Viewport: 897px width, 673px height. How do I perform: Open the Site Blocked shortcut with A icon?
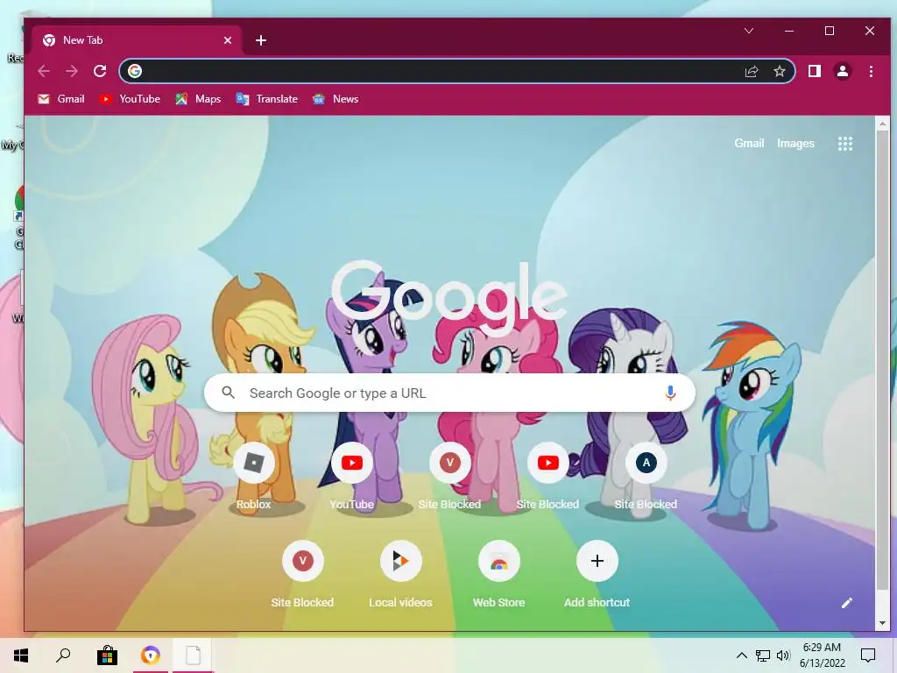pyautogui.click(x=646, y=477)
